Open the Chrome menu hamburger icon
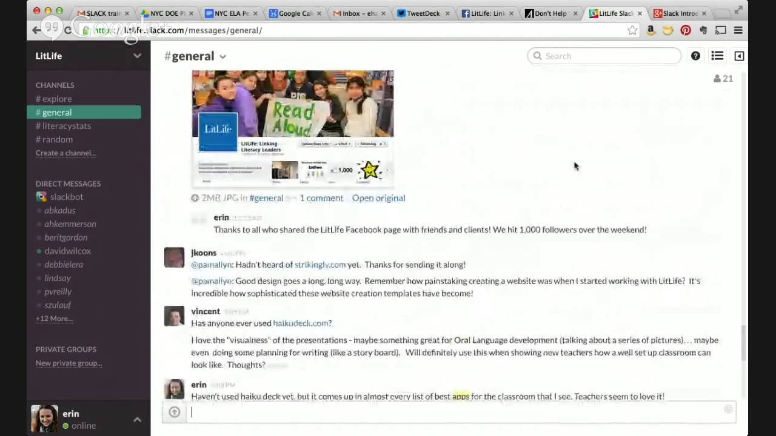The height and width of the screenshot is (436, 776). [x=738, y=30]
